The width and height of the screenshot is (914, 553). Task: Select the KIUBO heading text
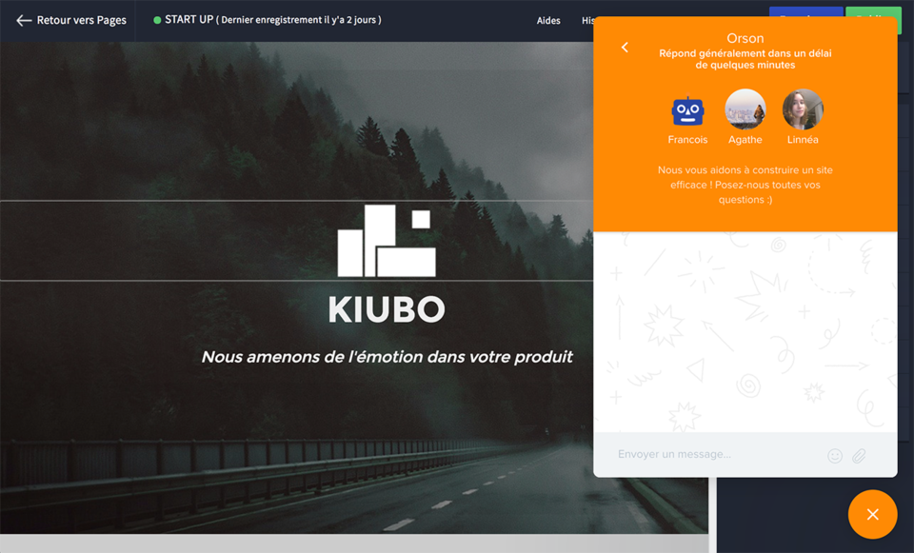(387, 309)
